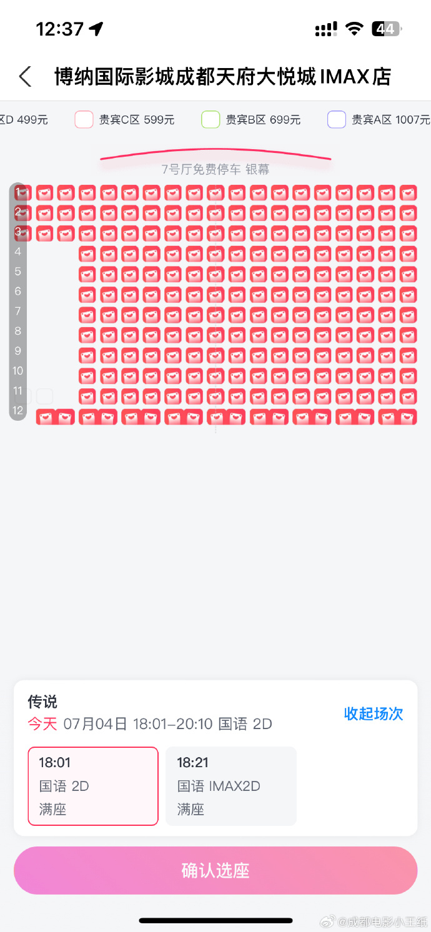This screenshot has height=932, width=431.
Task: Tap the first couple seat in row 12
Action: click(x=56, y=416)
